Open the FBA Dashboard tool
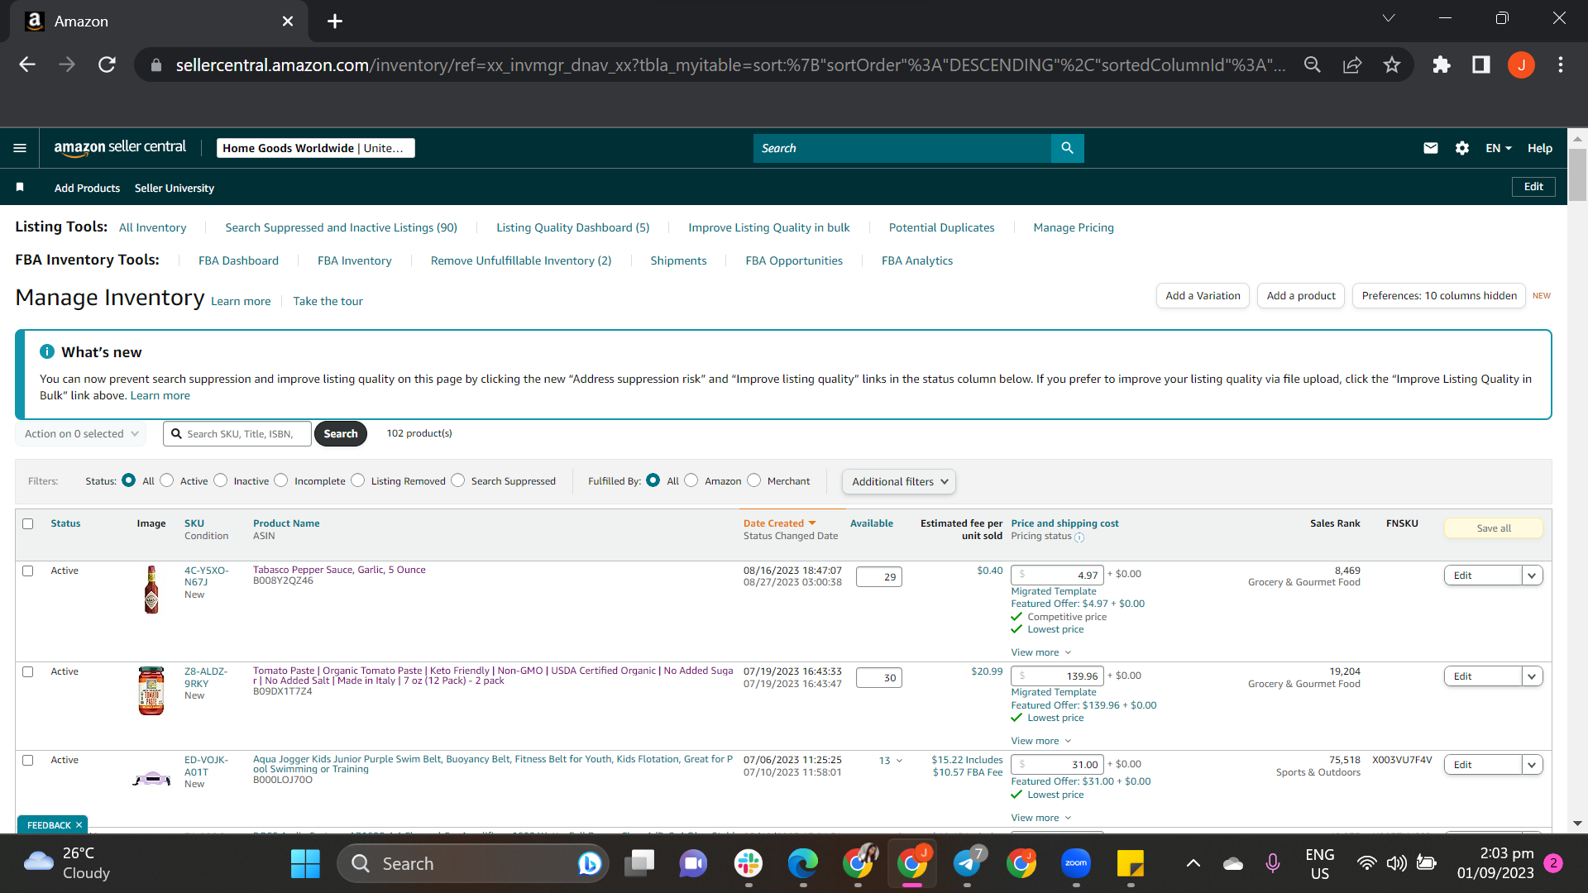 (238, 260)
